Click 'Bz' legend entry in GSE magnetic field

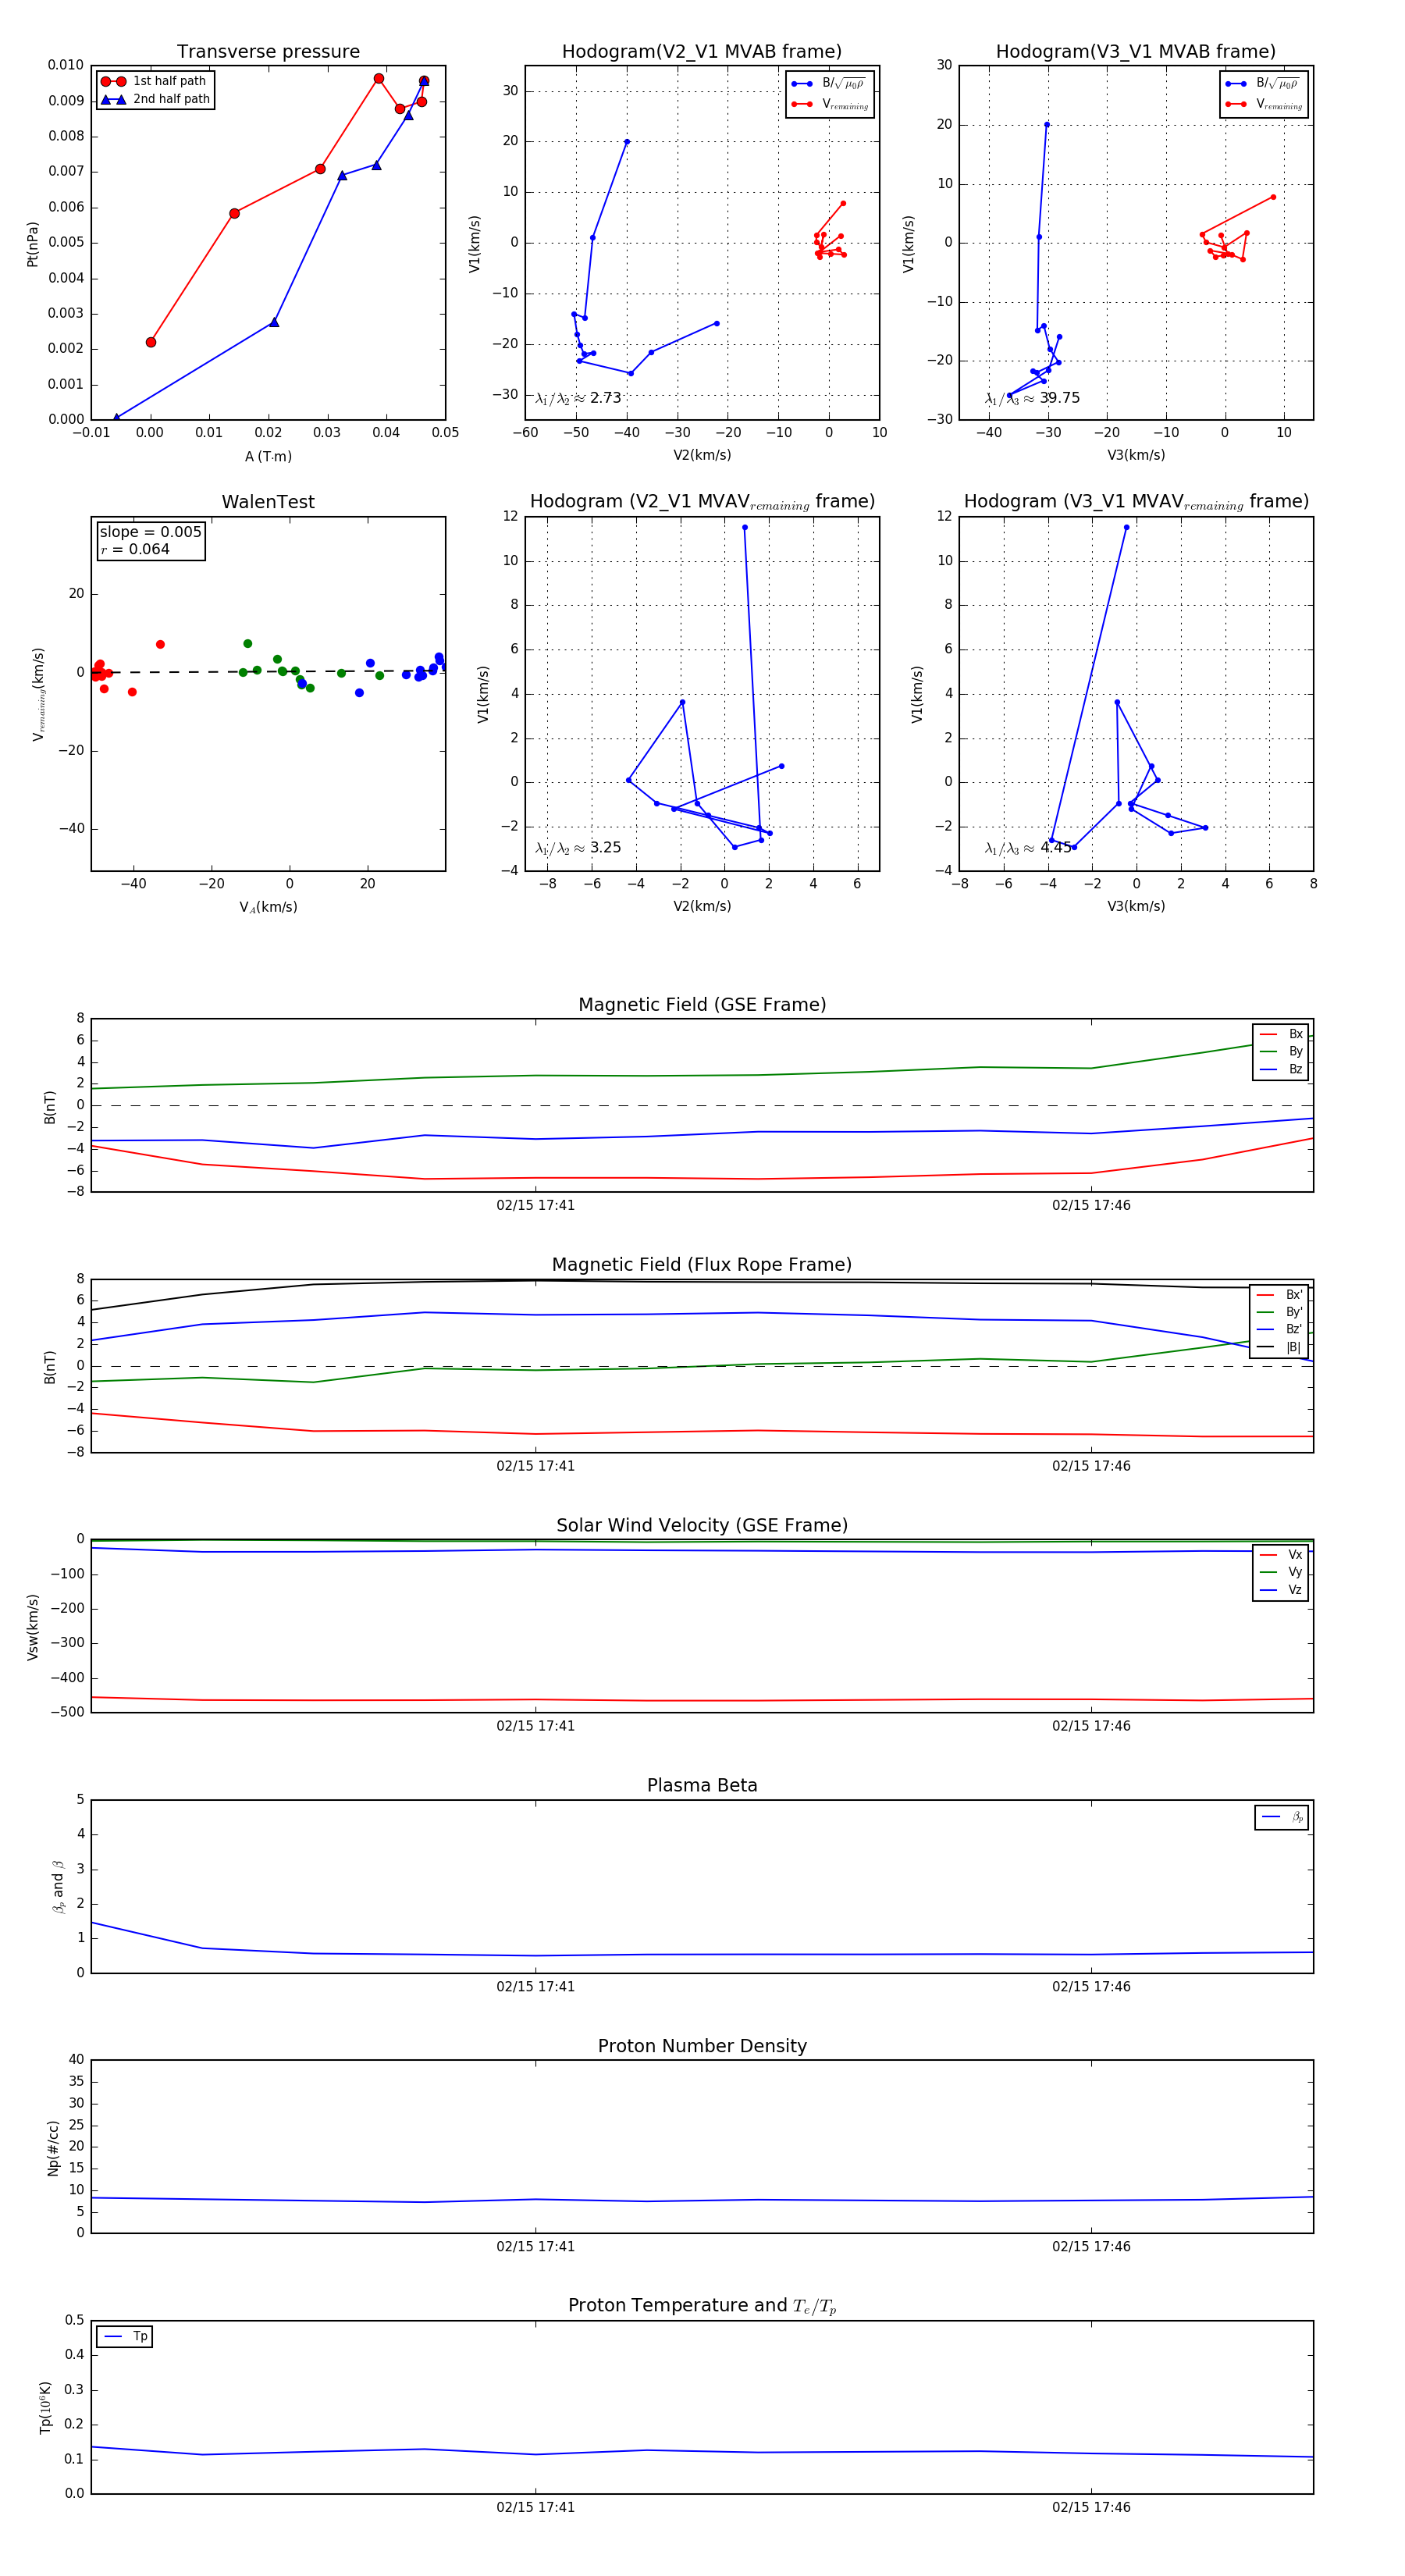pyautogui.click(x=1281, y=1069)
